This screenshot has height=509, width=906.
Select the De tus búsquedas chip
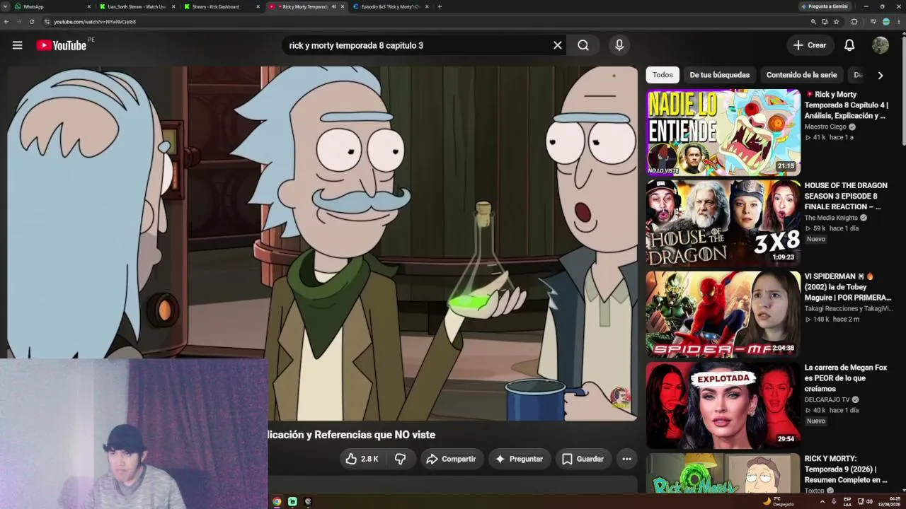(719, 75)
